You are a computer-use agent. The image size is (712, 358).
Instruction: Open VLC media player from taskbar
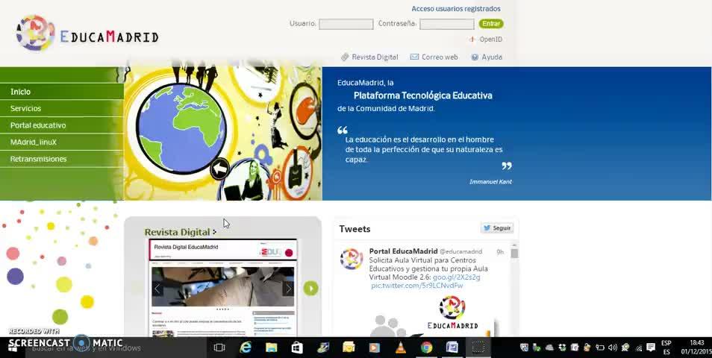coord(401,348)
